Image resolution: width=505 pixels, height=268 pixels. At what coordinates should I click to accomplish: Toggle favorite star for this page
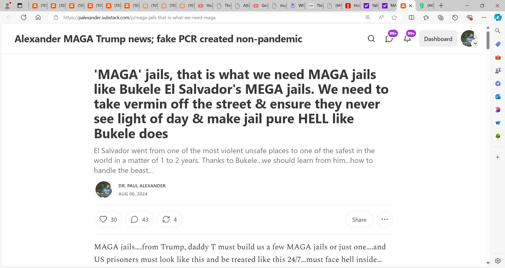pyautogui.click(x=394, y=18)
